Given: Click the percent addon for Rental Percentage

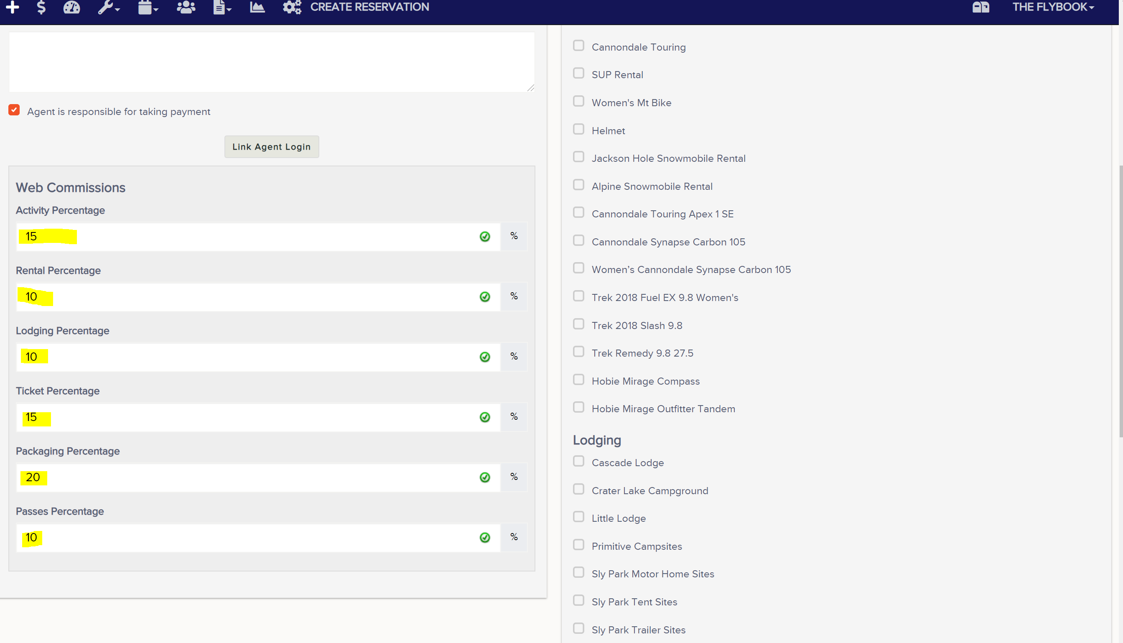Looking at the screenshot, I should 514,297.
